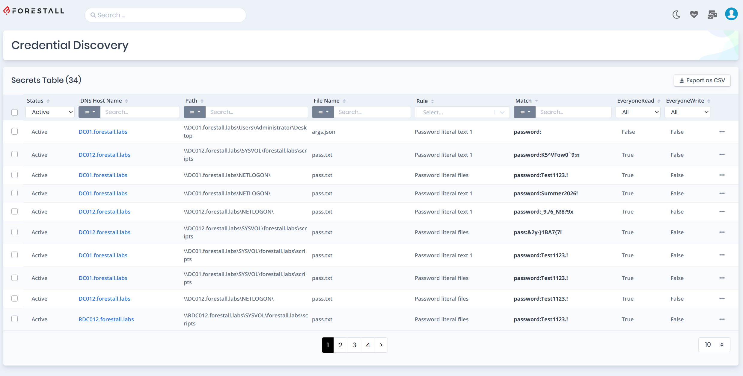
Task: Go to page 2
Action: point(340,345)
